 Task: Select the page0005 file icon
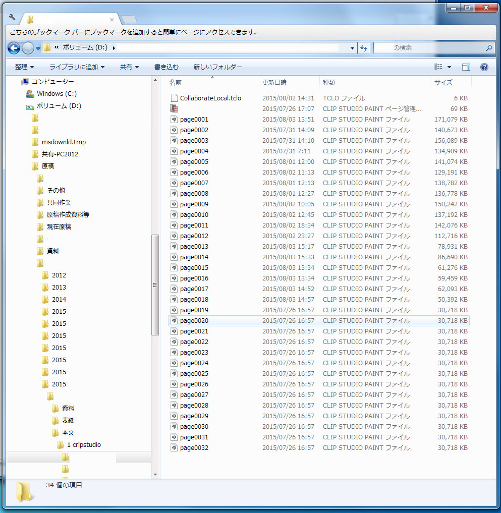pos(174,161)
